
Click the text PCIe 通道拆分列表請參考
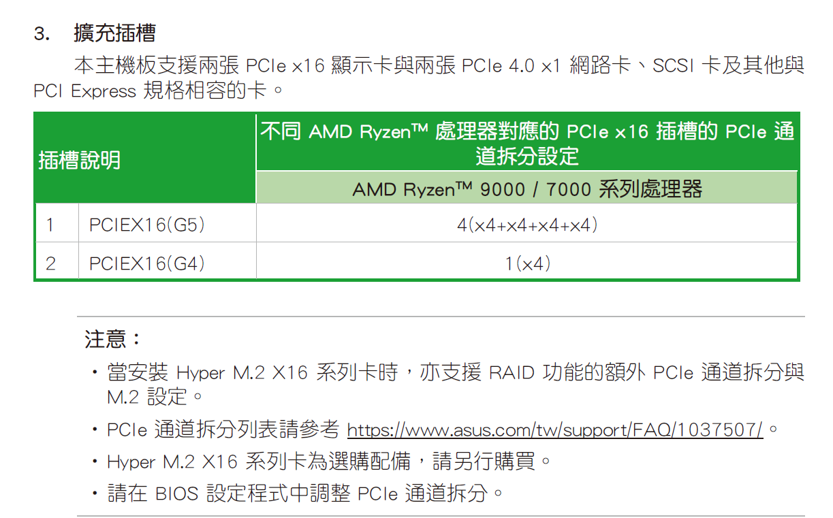(x=223, y=430)
